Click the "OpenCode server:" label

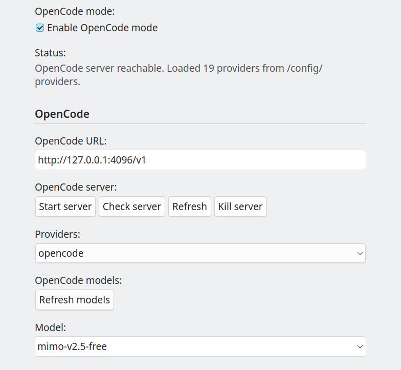point(76,187)
